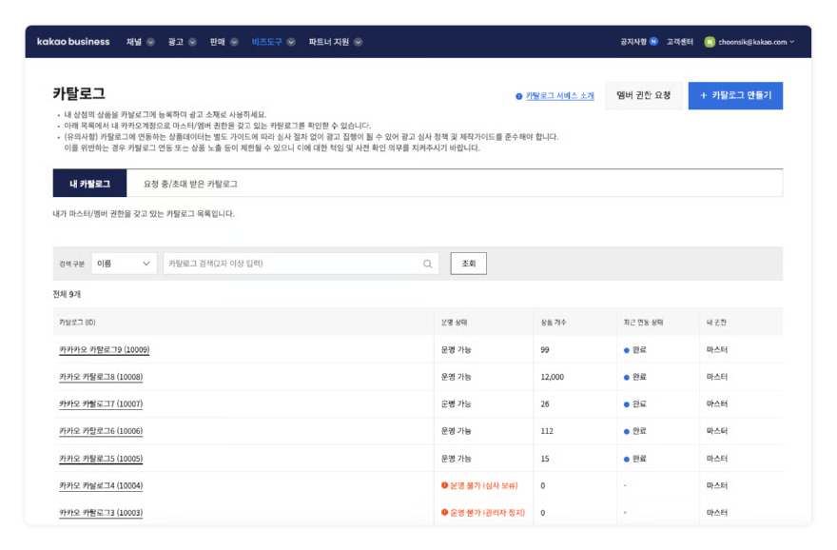Click info icon beside 카탈로그 서비스 소개
This screenshot has width=837, height=550.
519,96
